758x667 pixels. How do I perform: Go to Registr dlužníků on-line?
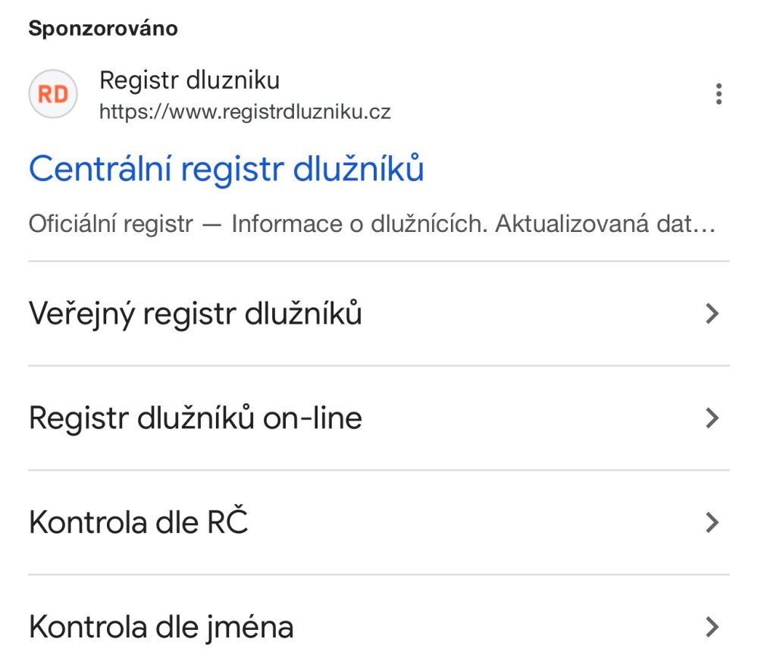tap(195, 418)
